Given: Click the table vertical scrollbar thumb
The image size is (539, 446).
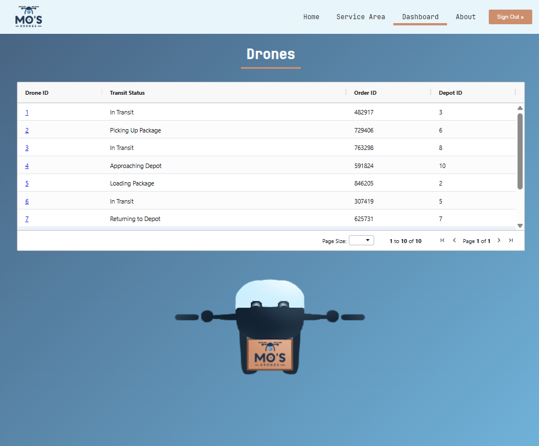Looking at the screenshot, I should point(520,152).
